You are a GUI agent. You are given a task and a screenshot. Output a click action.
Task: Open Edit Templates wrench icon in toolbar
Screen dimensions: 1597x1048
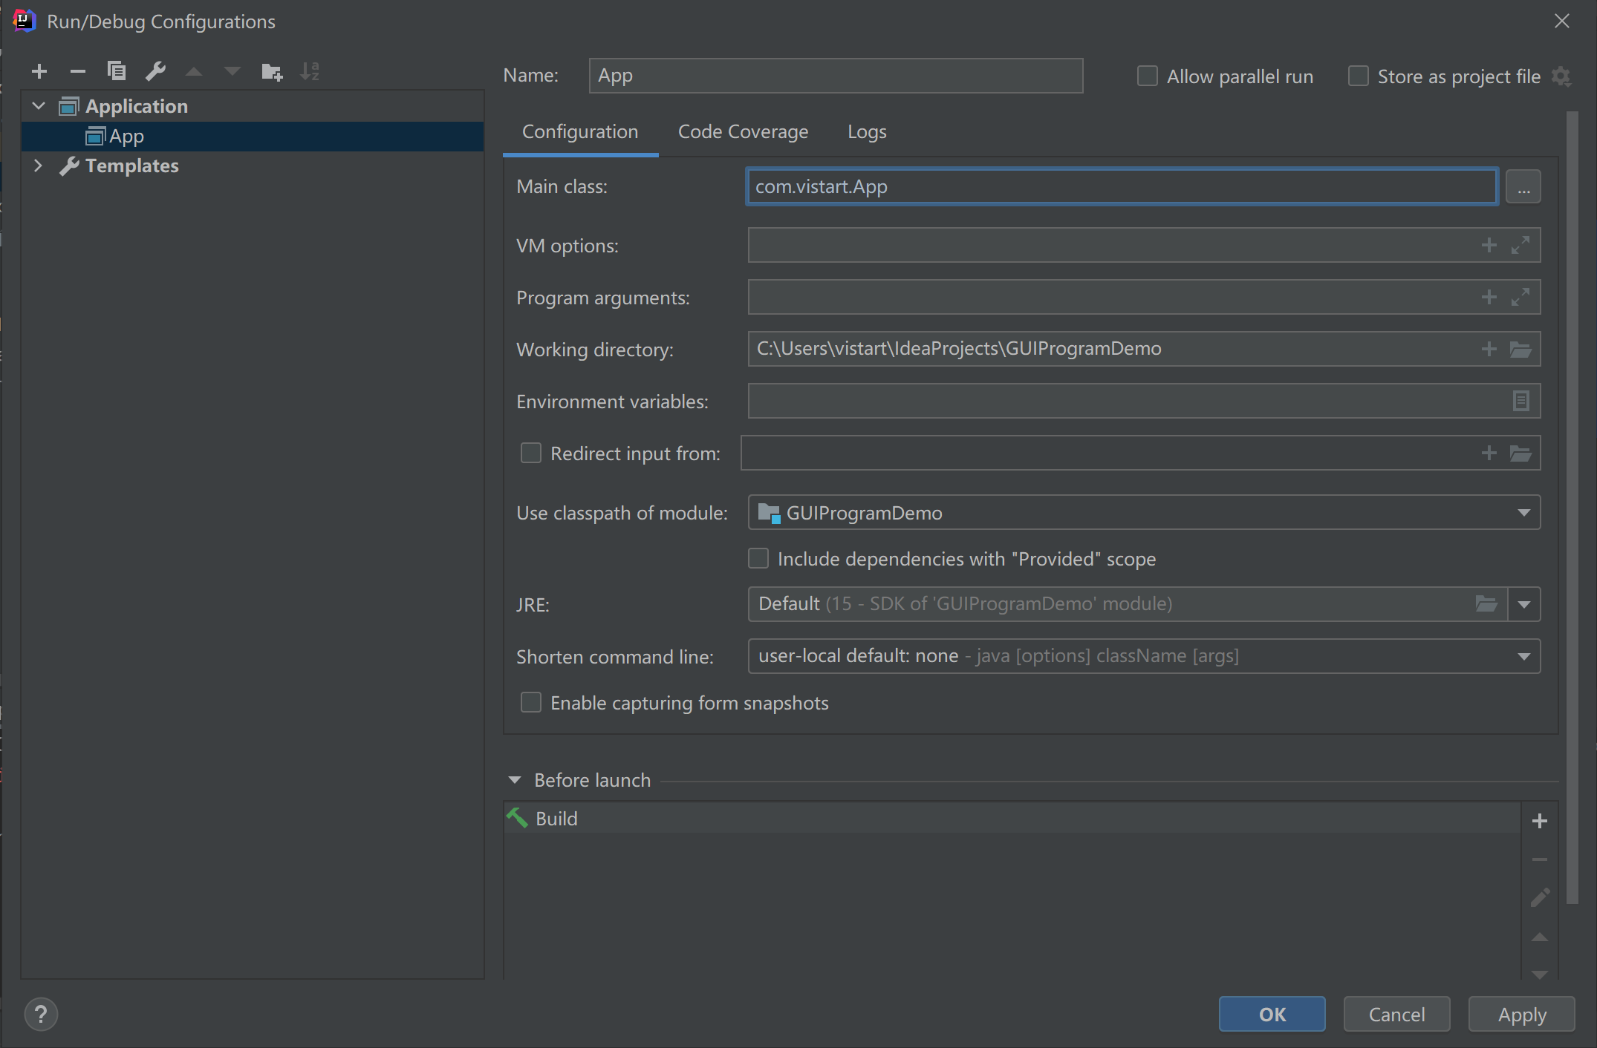tap(155, 71)
